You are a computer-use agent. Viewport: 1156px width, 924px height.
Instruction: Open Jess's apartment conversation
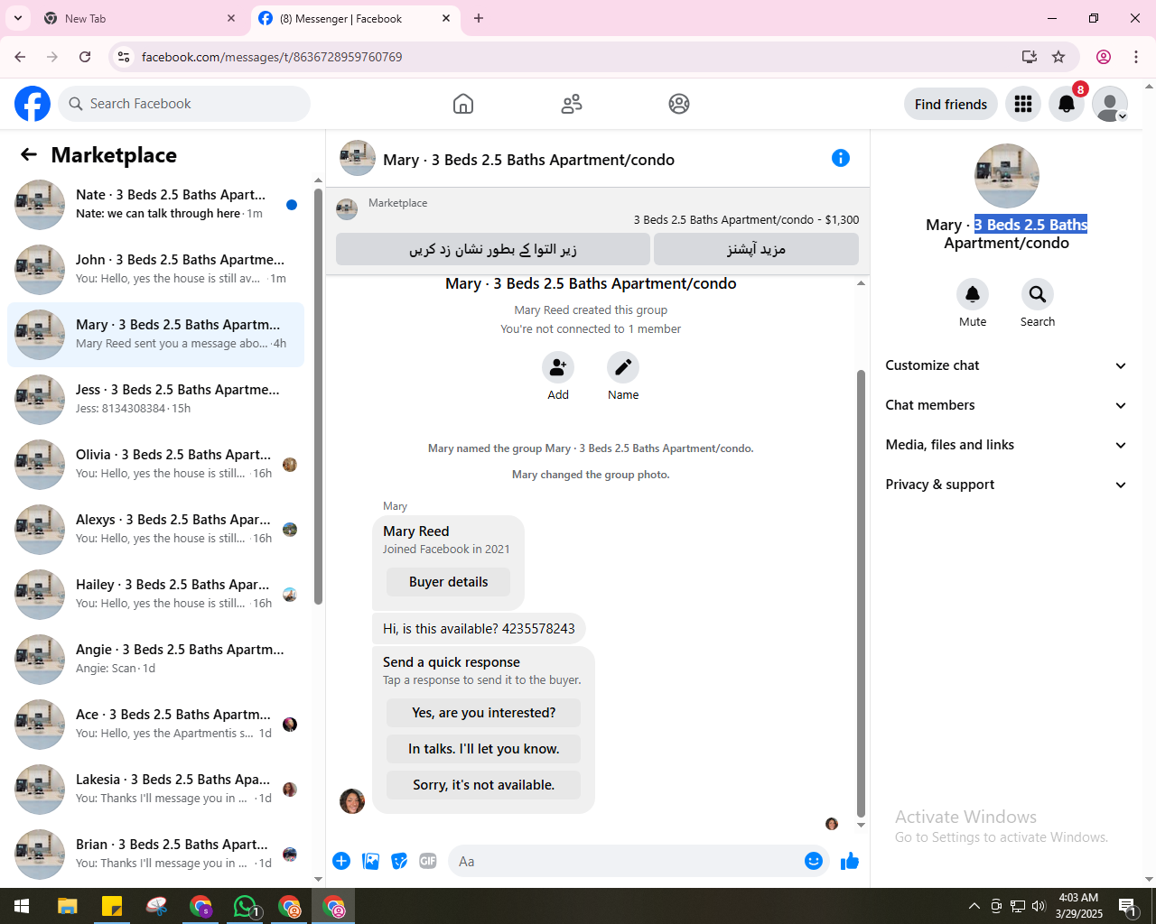tap(155, 400)
